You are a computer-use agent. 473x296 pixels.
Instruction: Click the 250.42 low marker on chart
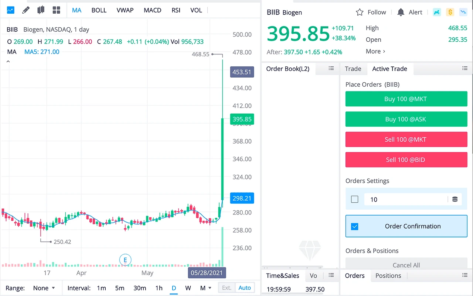[62, 242]
